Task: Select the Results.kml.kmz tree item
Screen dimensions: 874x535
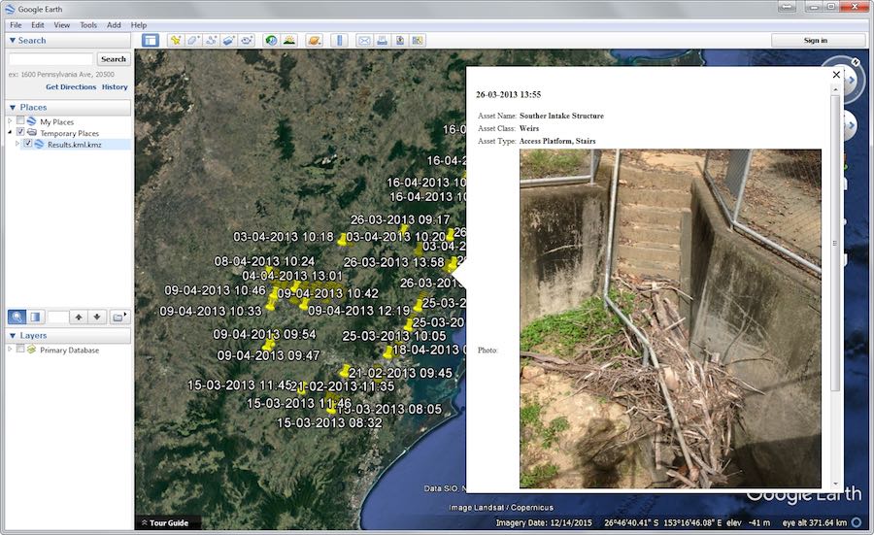Action: tap(74, 145)
